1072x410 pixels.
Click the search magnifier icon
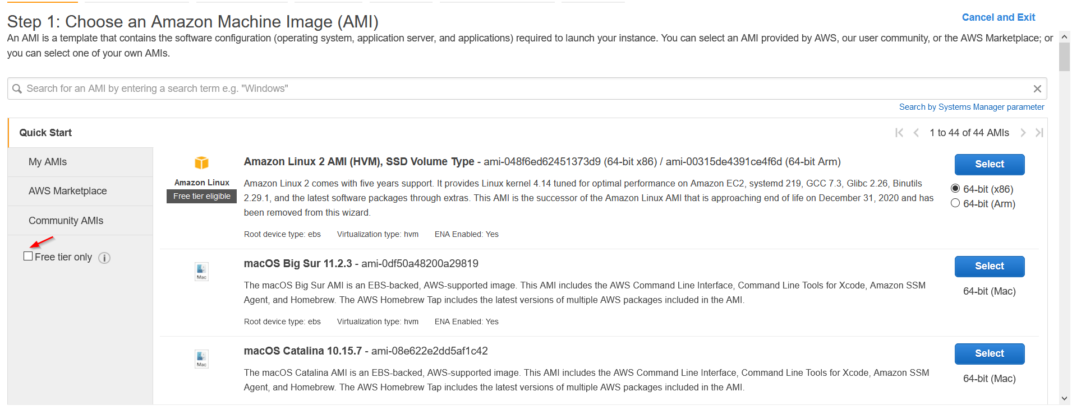point(17,88)
